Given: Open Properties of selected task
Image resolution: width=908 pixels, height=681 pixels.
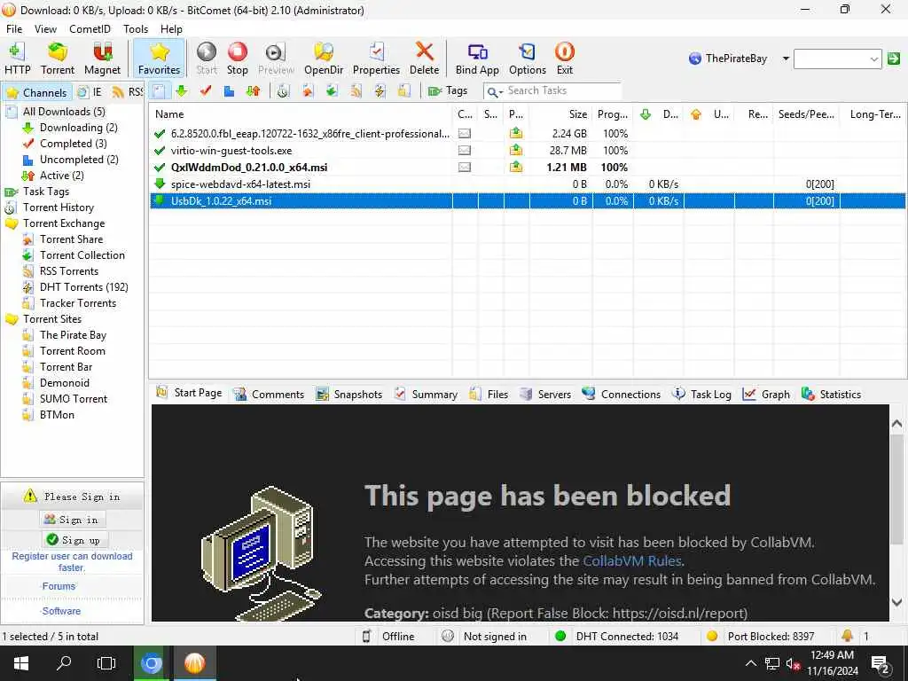Looking at the screenshot, I should pos(376,58).
